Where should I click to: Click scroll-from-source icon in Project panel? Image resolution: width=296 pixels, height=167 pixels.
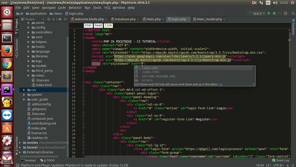[49, 19]
